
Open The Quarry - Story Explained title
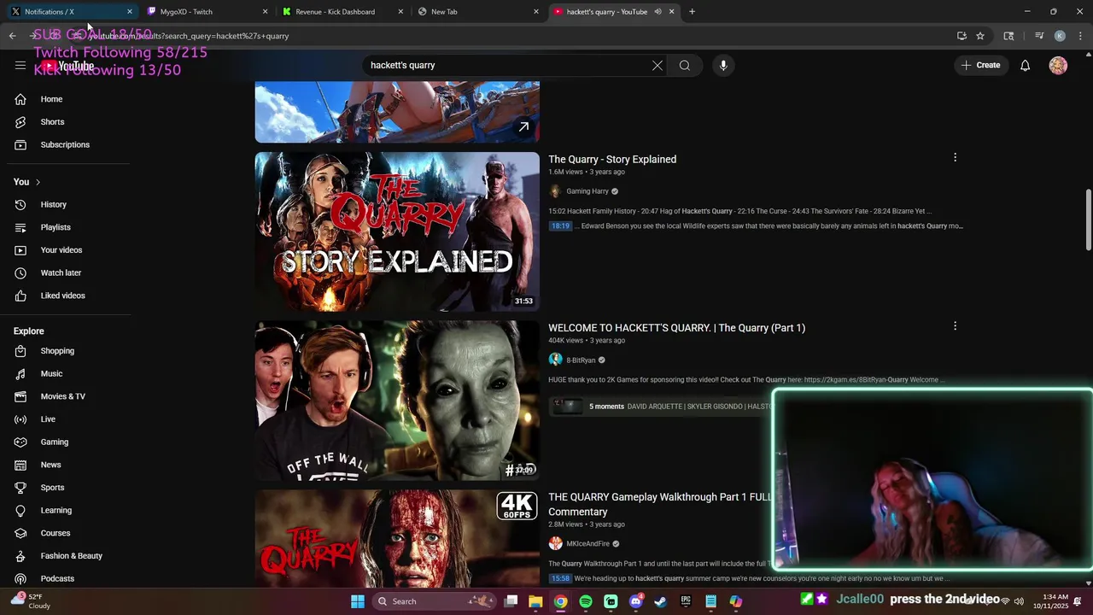(612, 160)
